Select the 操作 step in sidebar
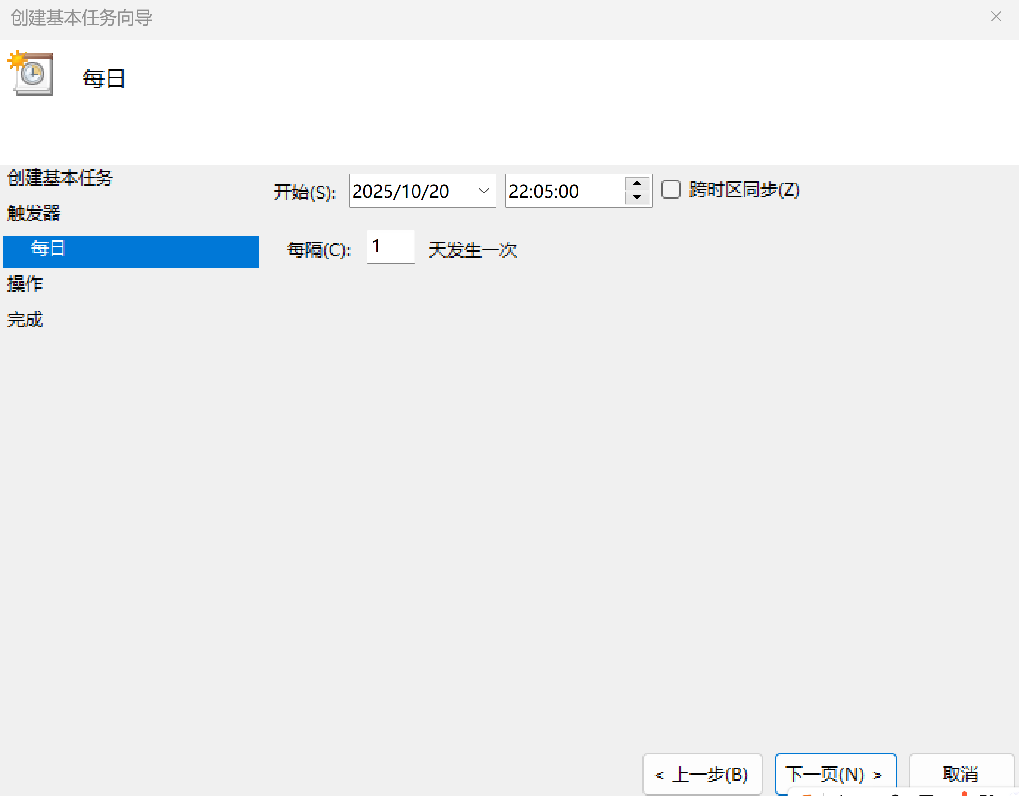This screenshot has height=796, width=1019. pyautogui.click(x=25, y=284)
